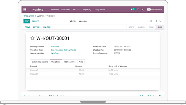The image size is (186, 105).
Task: Click the DONE status stage
Action: click(x=160, y=27)
